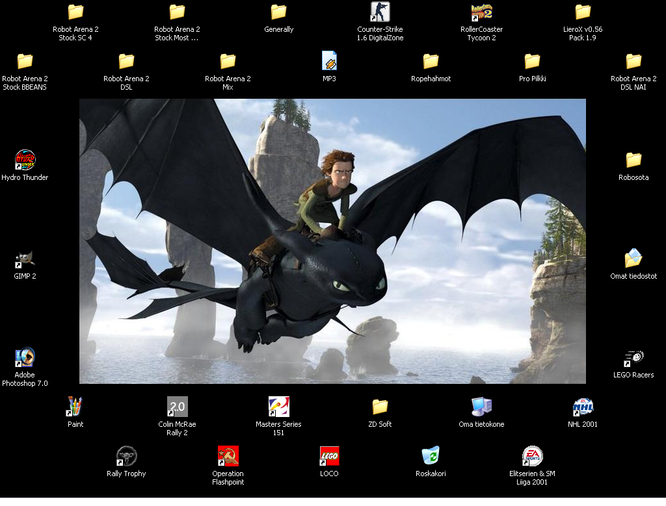The height and width of the screenshot is (506, 666).
Task: Open Oma tietokone computer icon
Action: pos(482,407)
